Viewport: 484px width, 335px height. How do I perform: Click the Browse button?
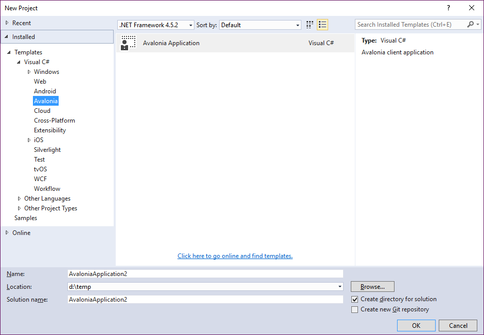pyautogui.click(x=372, y=287)
